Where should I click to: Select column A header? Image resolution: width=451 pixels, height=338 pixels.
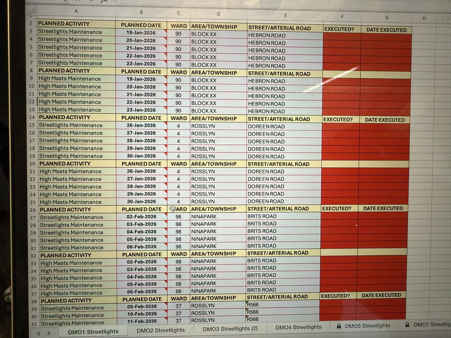[x=76, y=11]
